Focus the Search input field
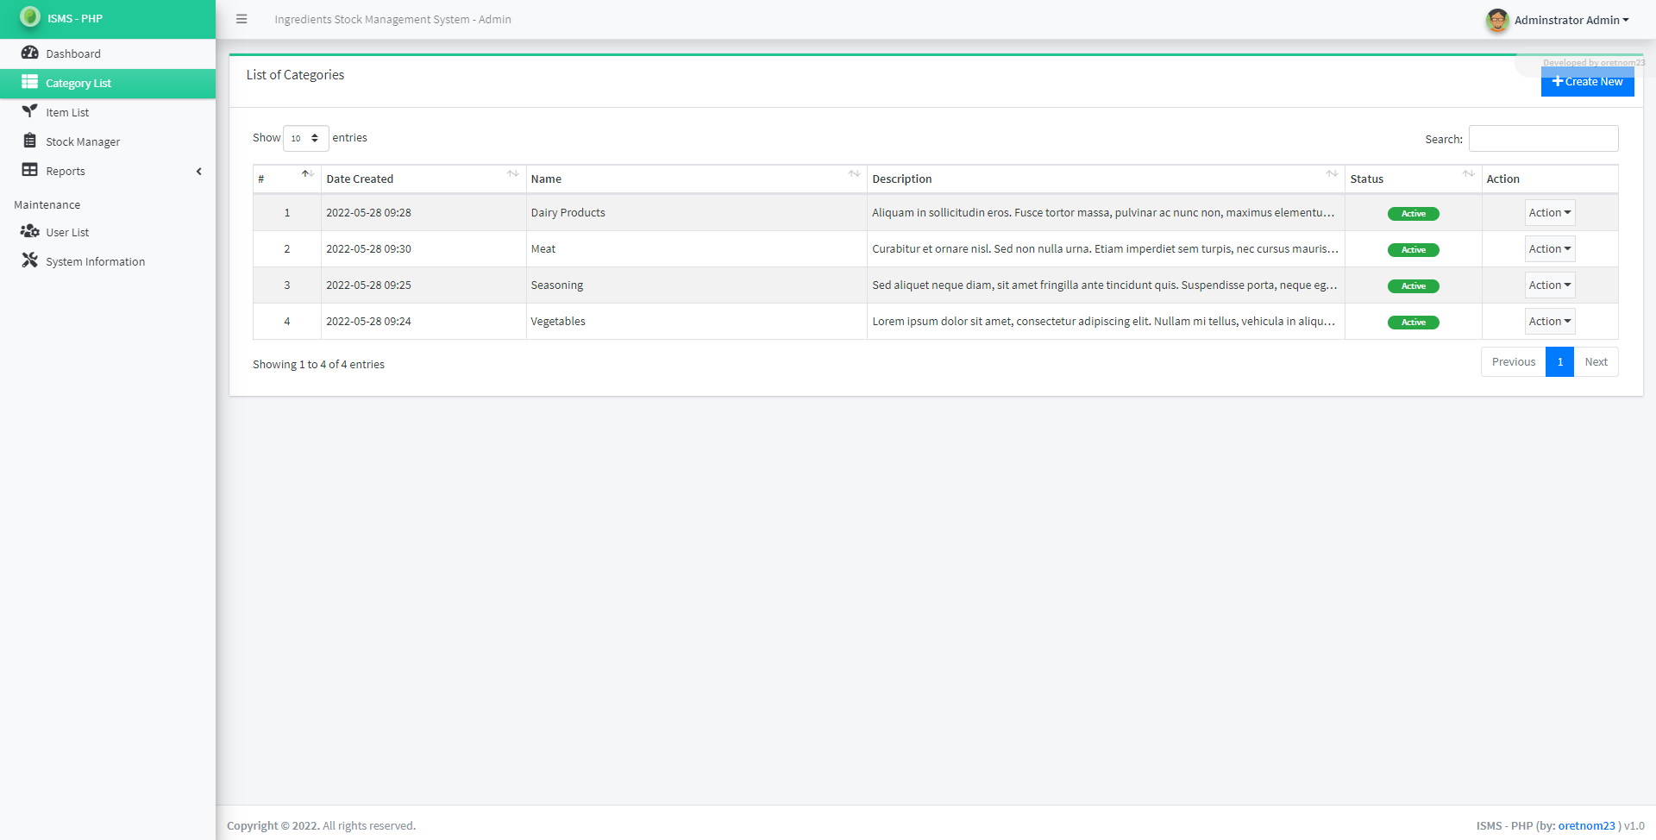The height and width of the screenshot is (840, 1656). pyautogui.click(x=1543, y=139)
